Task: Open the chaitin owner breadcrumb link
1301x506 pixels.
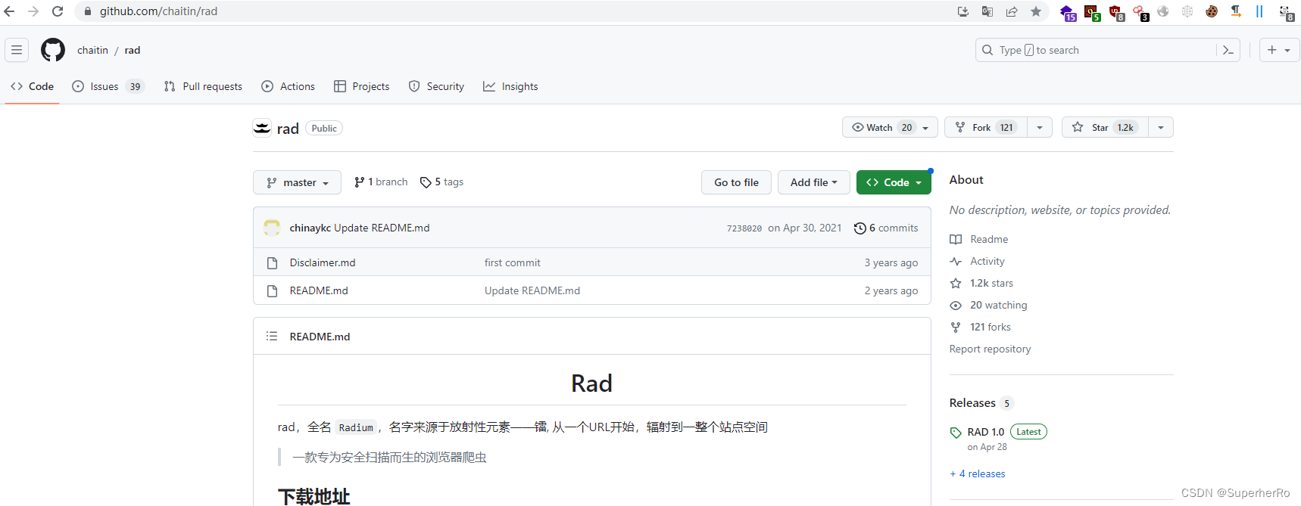Action: click(92, 50)
